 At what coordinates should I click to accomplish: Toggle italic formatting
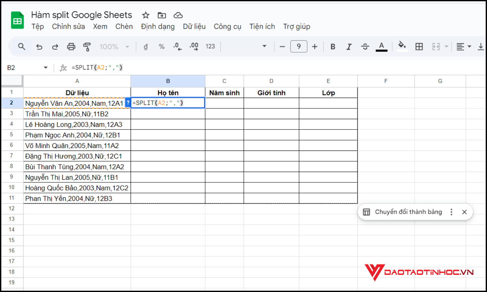(349, 47)
